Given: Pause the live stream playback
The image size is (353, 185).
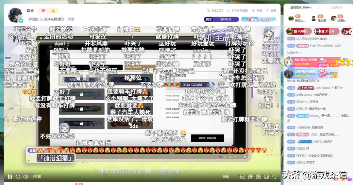Looking at the screenshot, I should (x=10, y=177).
